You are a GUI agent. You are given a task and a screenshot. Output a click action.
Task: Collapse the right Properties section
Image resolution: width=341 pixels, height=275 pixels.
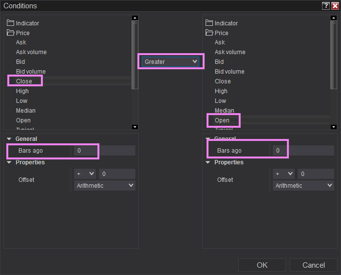(208, 162)
